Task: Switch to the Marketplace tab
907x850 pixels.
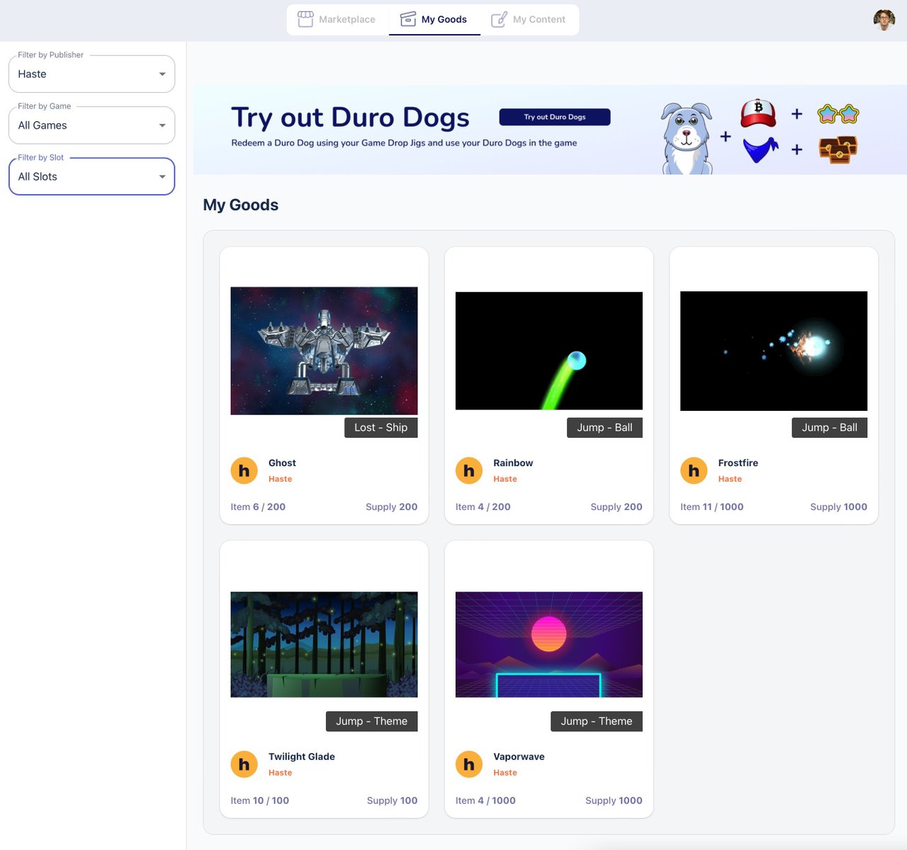Action: tap(337, 19)
